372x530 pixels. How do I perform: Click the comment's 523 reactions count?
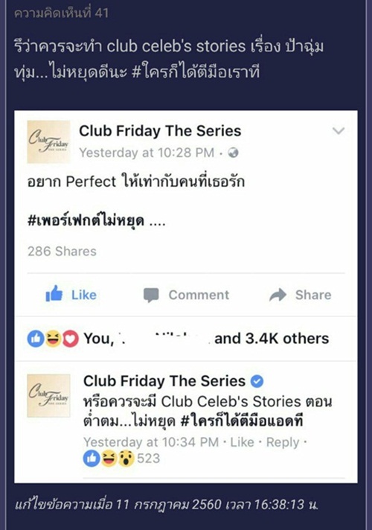tap(148, 459)
